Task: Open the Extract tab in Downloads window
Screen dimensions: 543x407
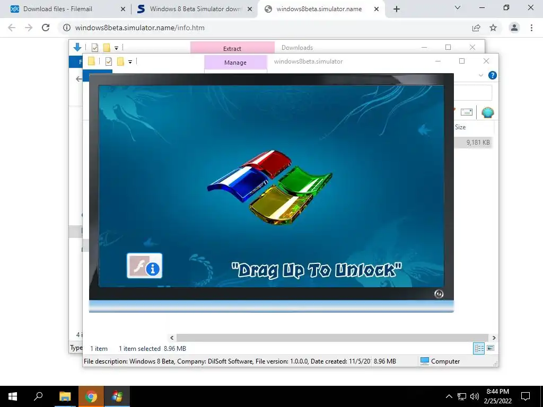Action: pyautogui.click(x=232, y=48)
